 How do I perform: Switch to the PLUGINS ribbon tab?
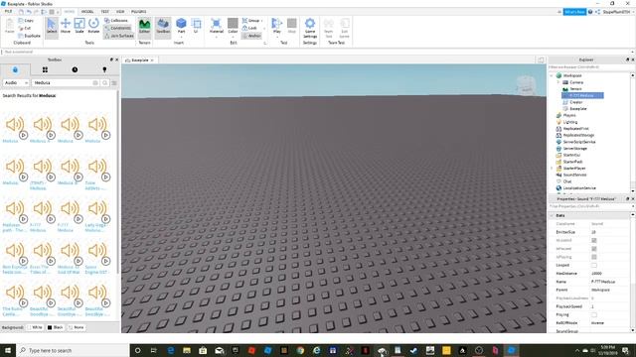click(x=139, y=11)
